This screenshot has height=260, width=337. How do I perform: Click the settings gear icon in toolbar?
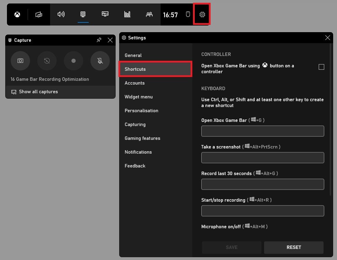(202, 15)
